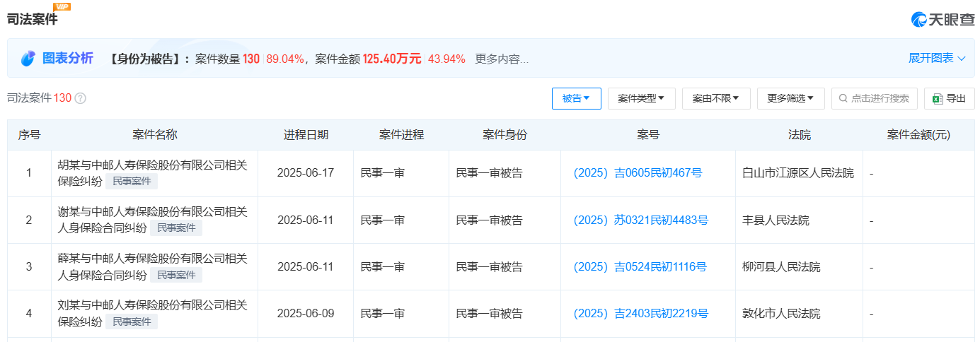The width and height of the screenshot is (980, 342).
Task: Click 谢某与中邮人寿保险 case name in row 2
Action: pos(152,220)
